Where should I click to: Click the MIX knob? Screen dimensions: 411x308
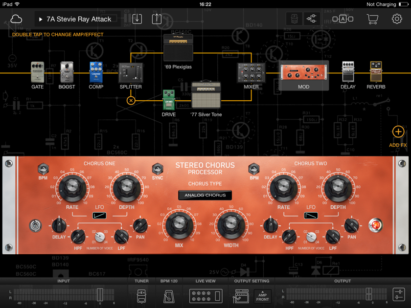point(179,225)
